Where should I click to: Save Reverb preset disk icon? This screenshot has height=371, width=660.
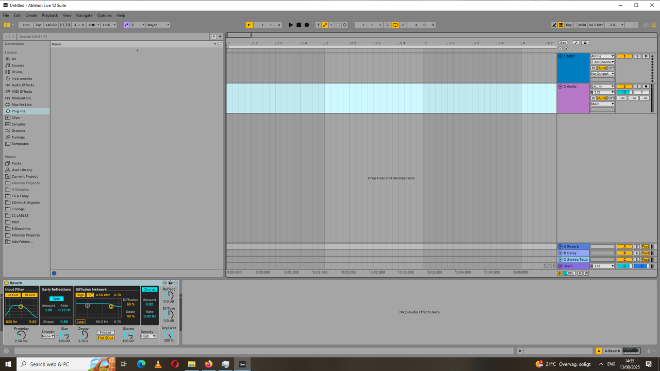(x=170, y=283)
